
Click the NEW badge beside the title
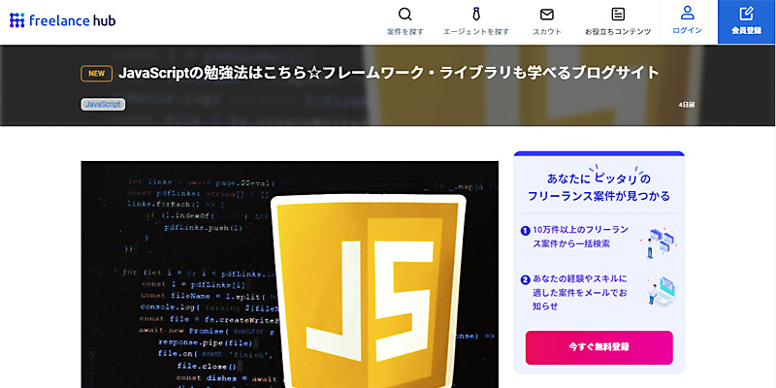pos(95,73)
